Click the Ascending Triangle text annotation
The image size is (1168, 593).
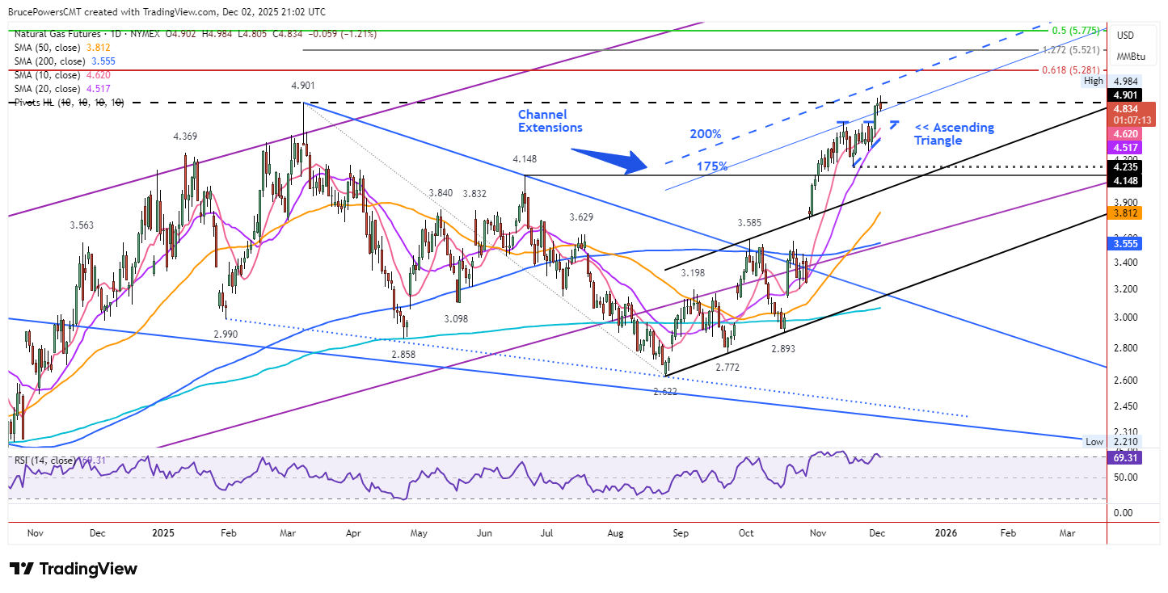coord(954,133)
